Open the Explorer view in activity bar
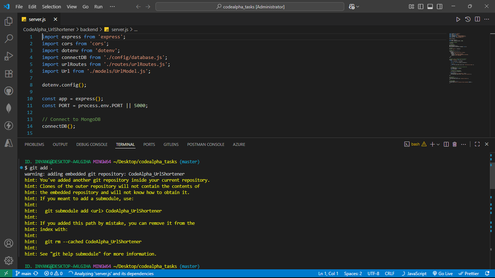 tap(9, 21)
